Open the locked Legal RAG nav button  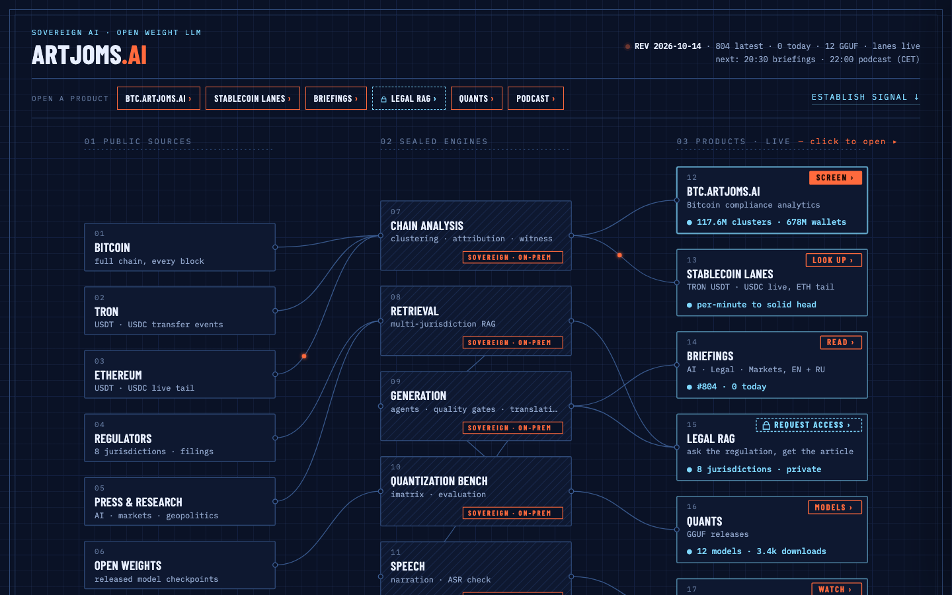[x=409, y=99]
